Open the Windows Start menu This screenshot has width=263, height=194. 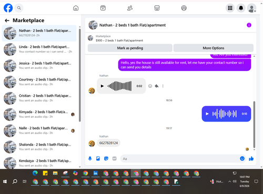[5, 181]
